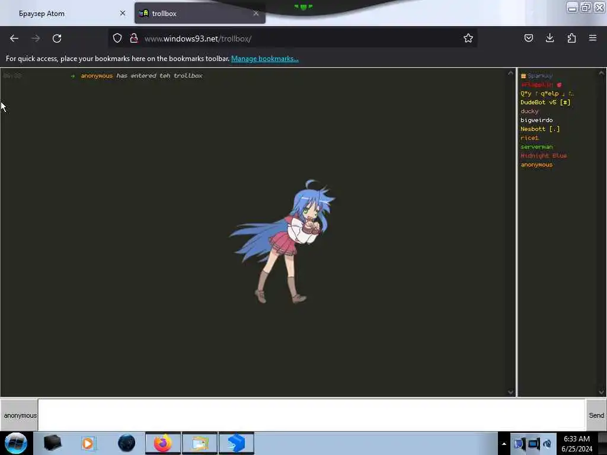Screen dimensions: 607x455
Task: Open the file explorer taskbar button
Action: point(200,443)
